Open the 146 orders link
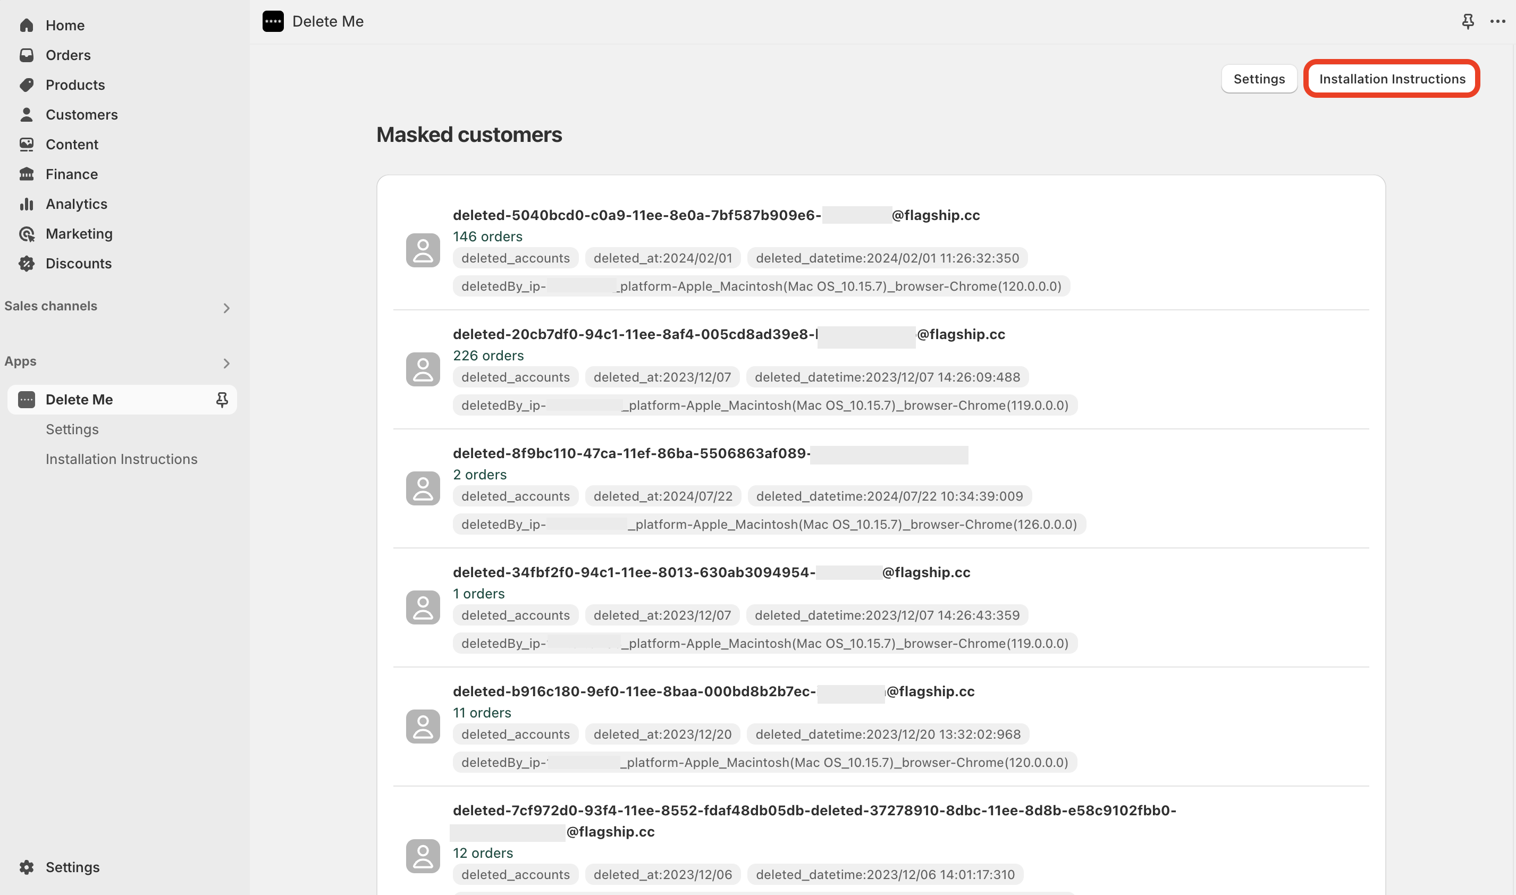The image size is (1516, 895). tap(488, 237)
